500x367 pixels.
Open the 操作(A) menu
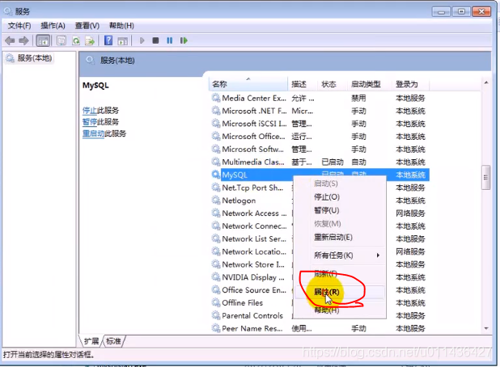[53, 26]
